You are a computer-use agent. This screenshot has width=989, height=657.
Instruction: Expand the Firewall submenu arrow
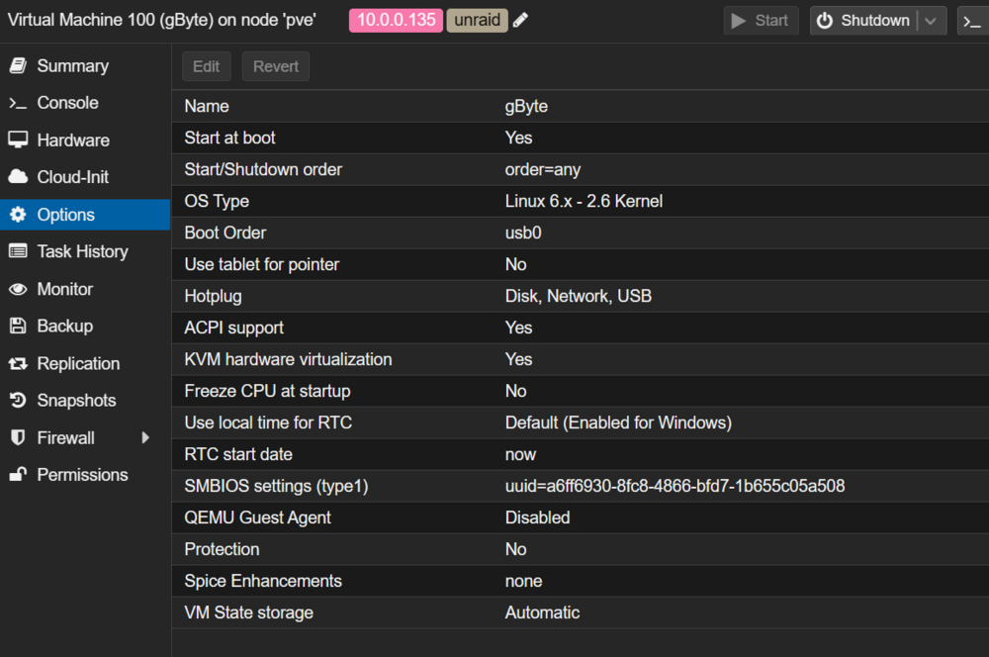(145, 437)
